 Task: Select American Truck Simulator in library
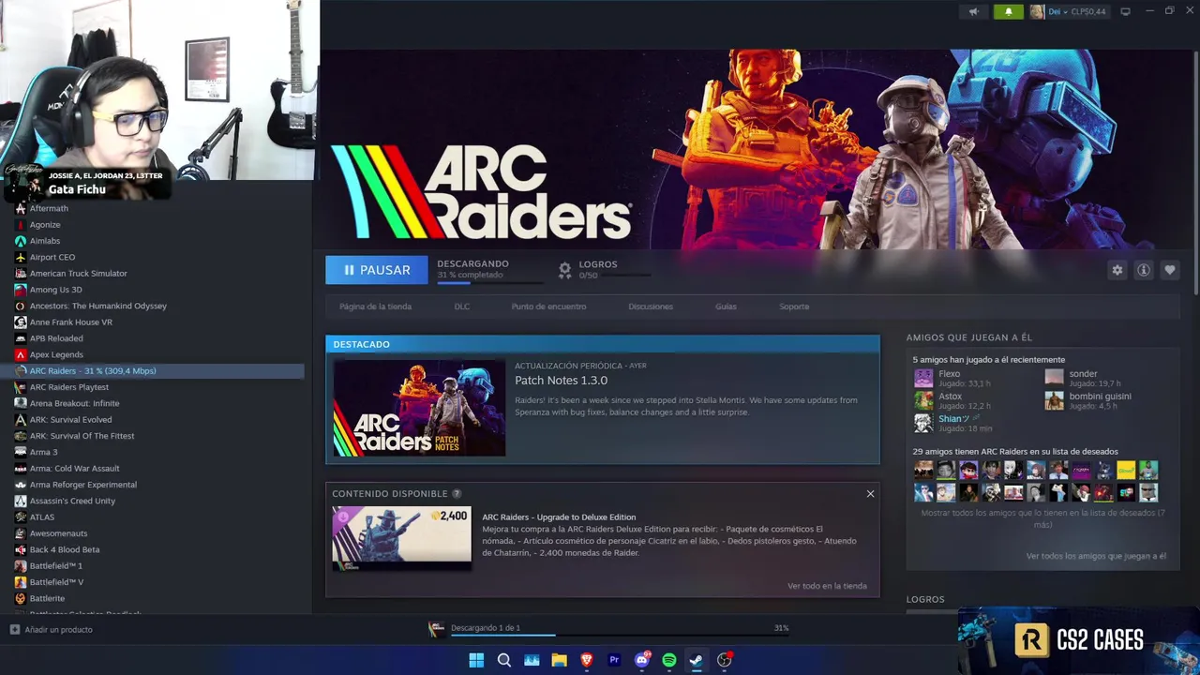[78, 274]
